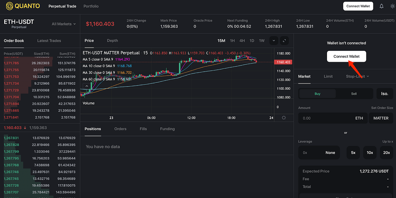This screenshot has height=198, width=396.
Task: Select Sell side toggle
Action: click(x=354, y=94)
